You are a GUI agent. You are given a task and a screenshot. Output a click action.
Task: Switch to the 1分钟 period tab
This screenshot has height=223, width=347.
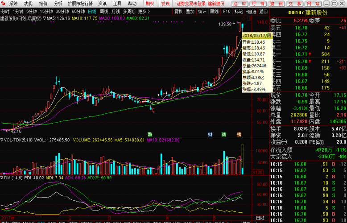point(18,11)
